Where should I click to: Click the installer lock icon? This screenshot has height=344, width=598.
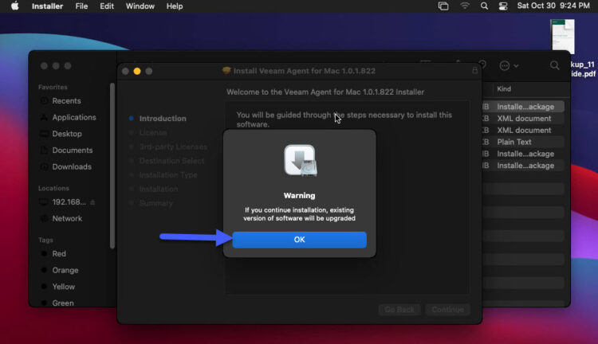click(474, 71)
